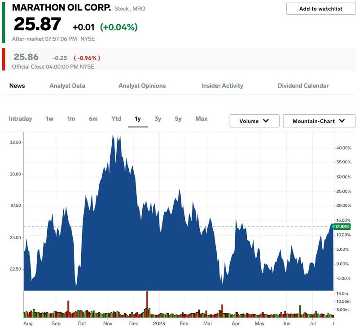Select the 1y chart range
359x328 pixels.
[138, 118]
